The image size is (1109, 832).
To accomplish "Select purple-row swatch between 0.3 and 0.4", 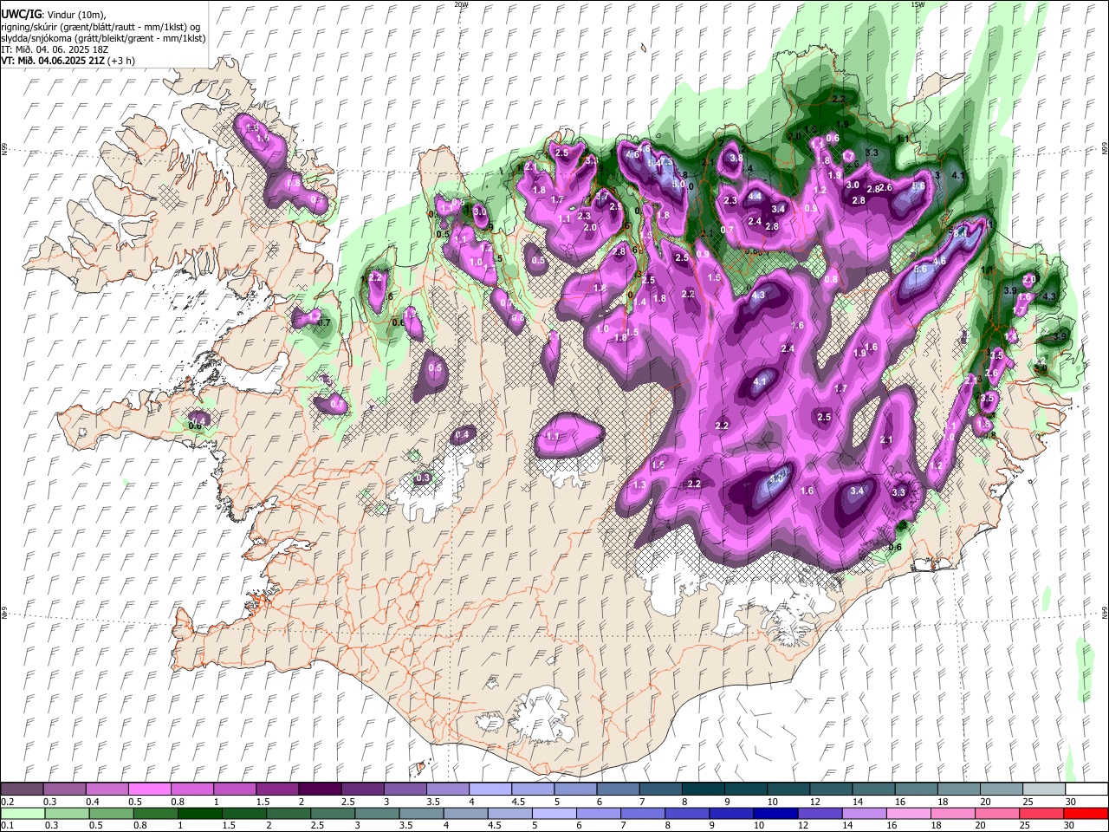I will pyautogui.click(x=64, y=790).
